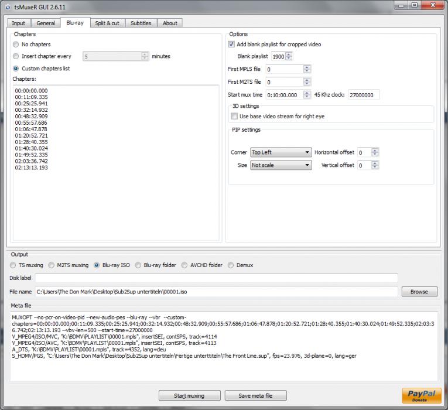Go to the Split & cut tab

point(107,23)
